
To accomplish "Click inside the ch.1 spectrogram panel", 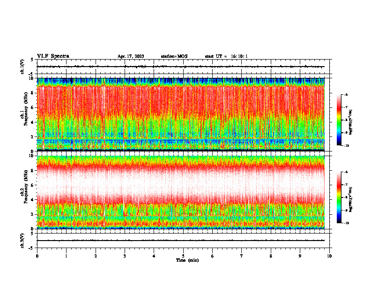I will coord(181,114).
